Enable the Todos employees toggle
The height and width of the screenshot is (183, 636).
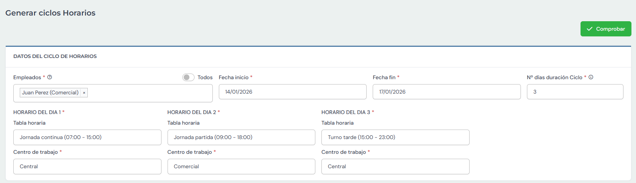point(188,77)
